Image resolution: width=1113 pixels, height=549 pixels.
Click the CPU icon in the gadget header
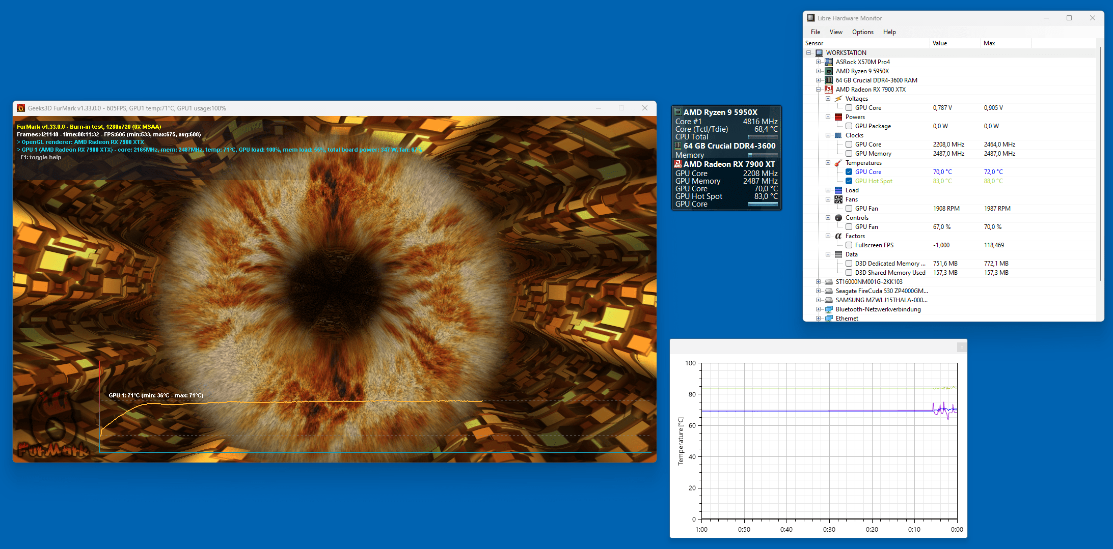[x=678, y=112]
